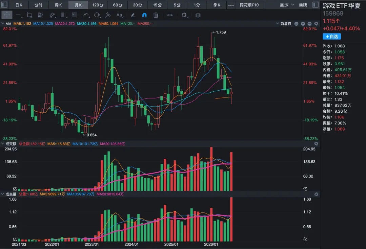Select the rectangle shape drawing tool
This screenshot has height=249, width=366.
(29, 15)
